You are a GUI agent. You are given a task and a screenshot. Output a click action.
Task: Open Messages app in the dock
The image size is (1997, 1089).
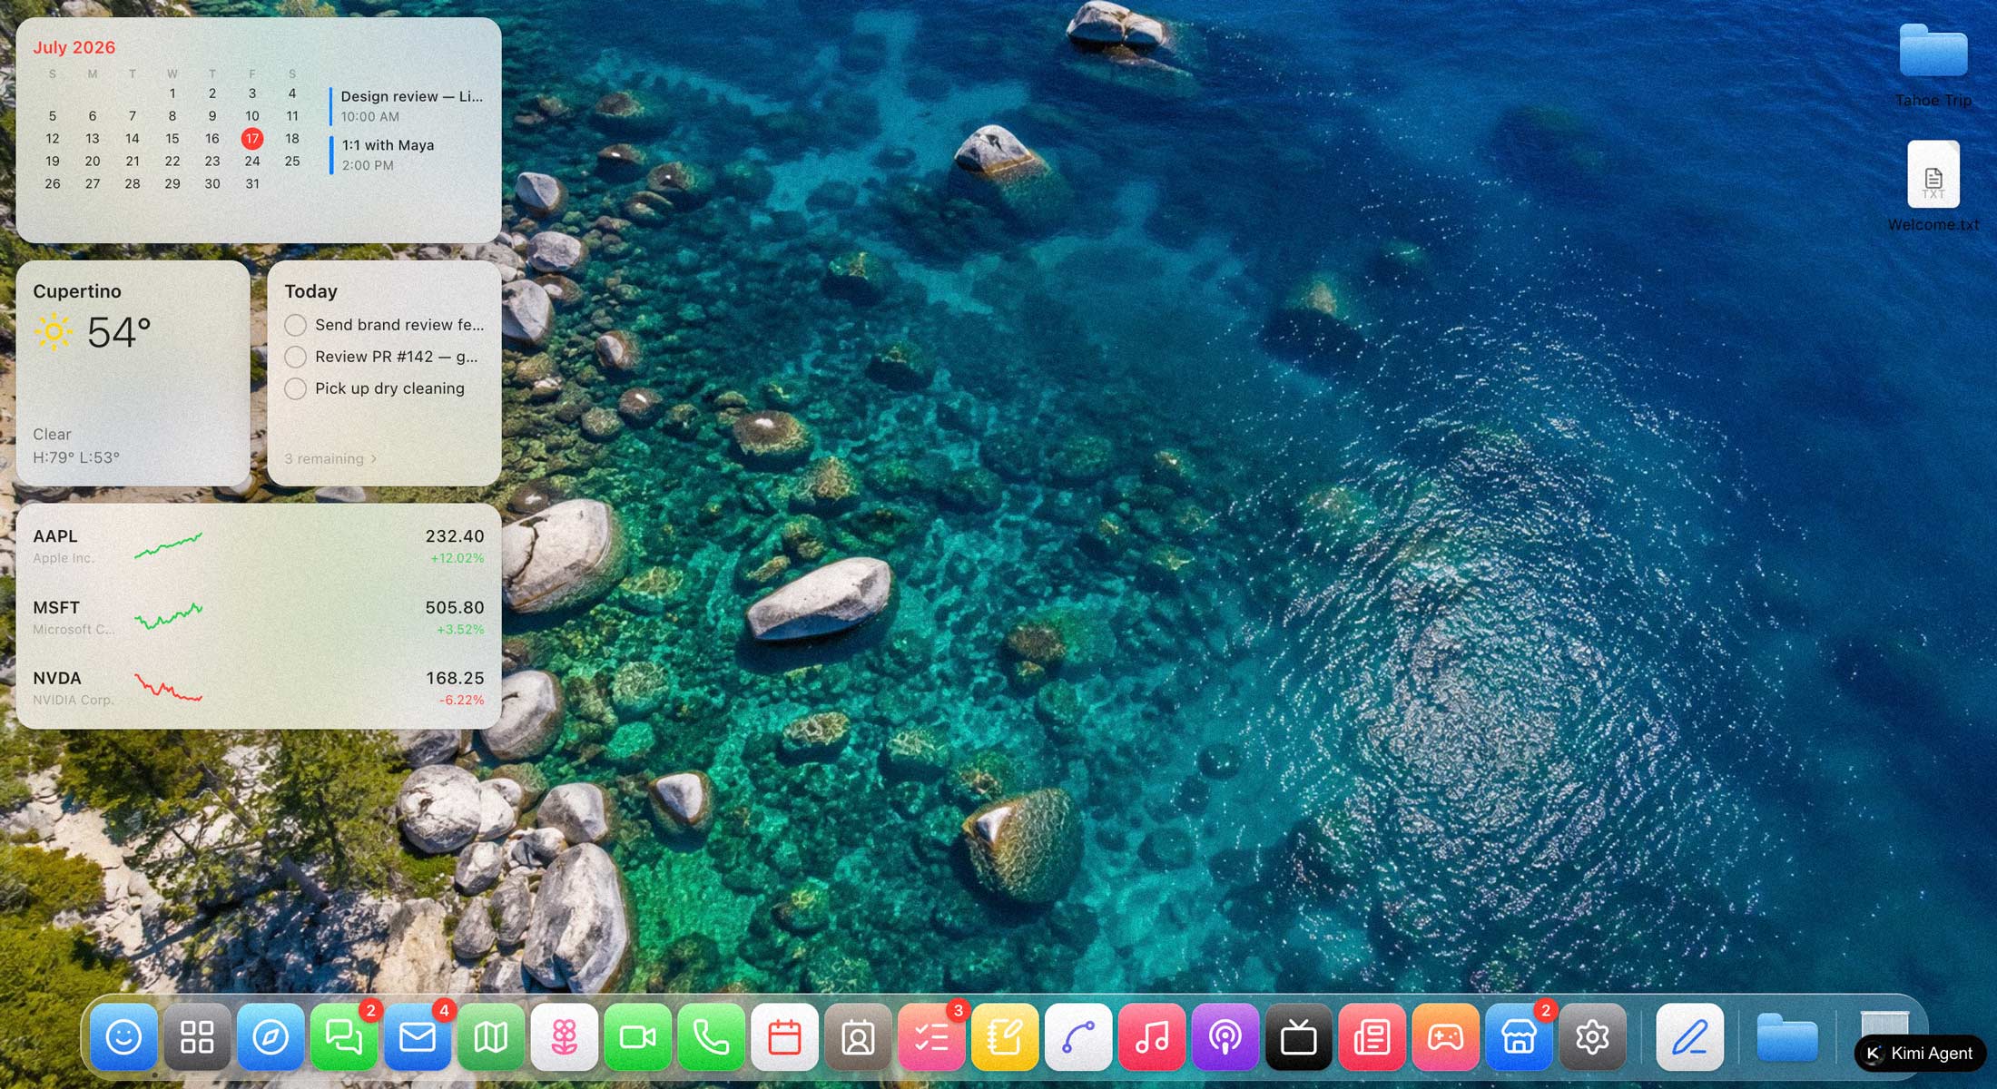(x=344, y=1036)
